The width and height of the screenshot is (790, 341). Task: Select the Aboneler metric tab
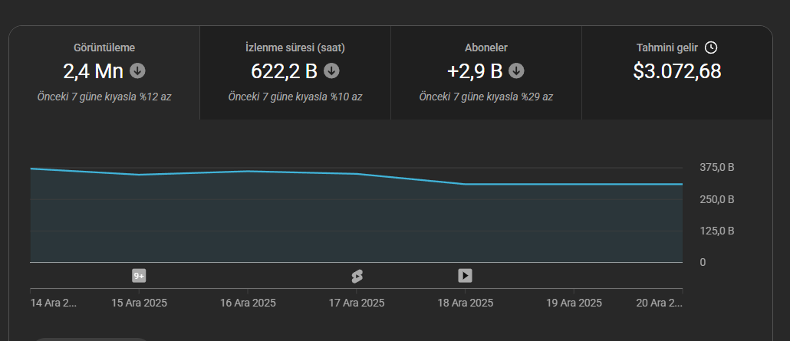pyautogui.click(x=486, y=73)
